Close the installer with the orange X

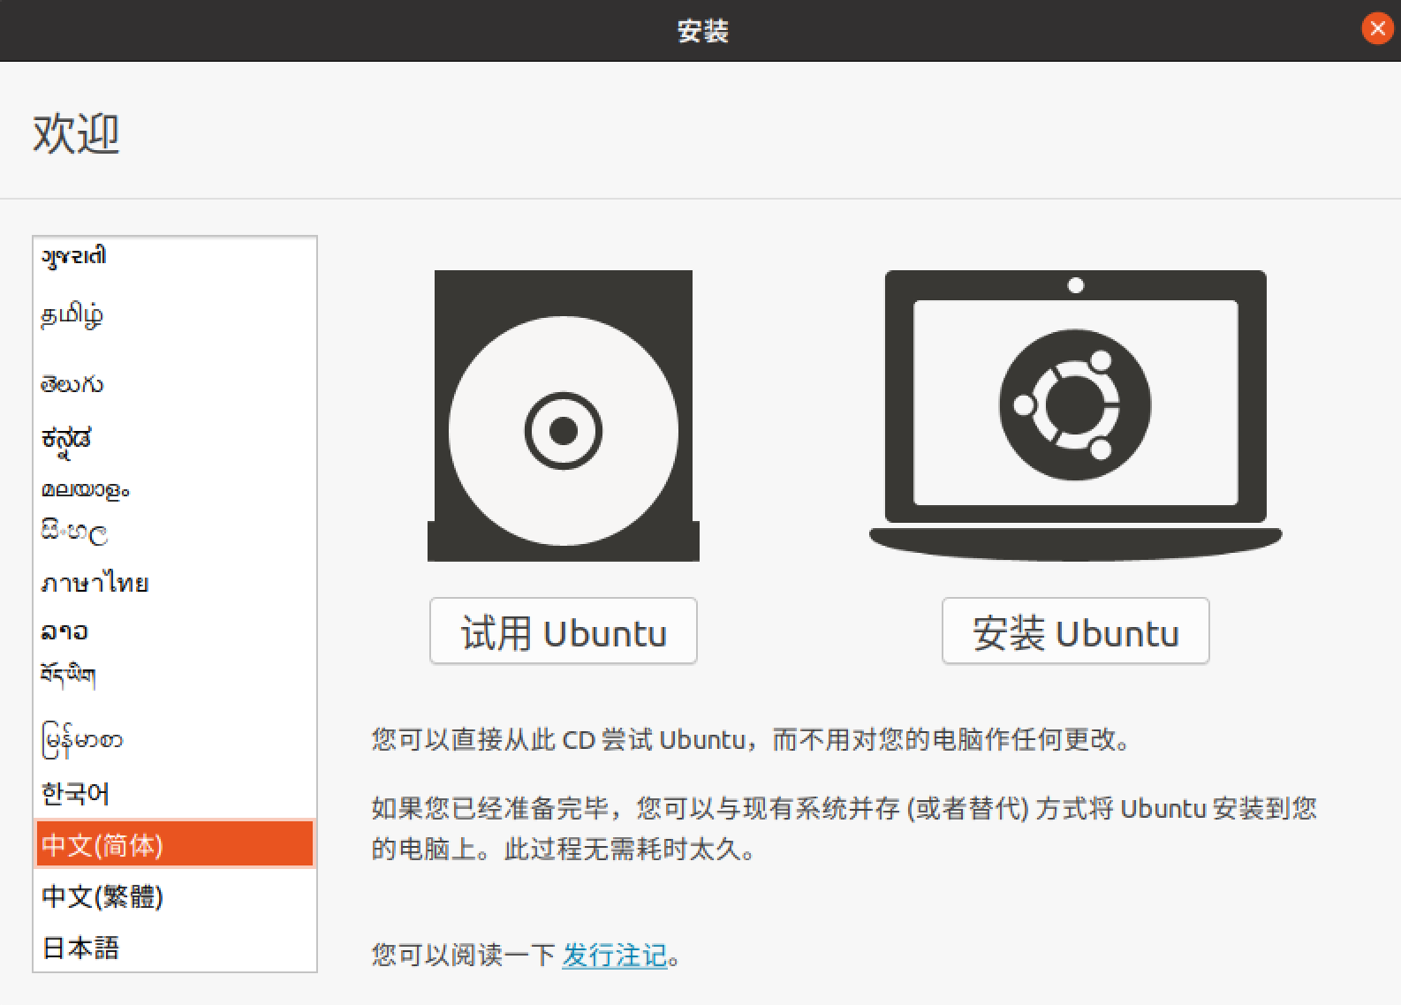point(1377,29)
